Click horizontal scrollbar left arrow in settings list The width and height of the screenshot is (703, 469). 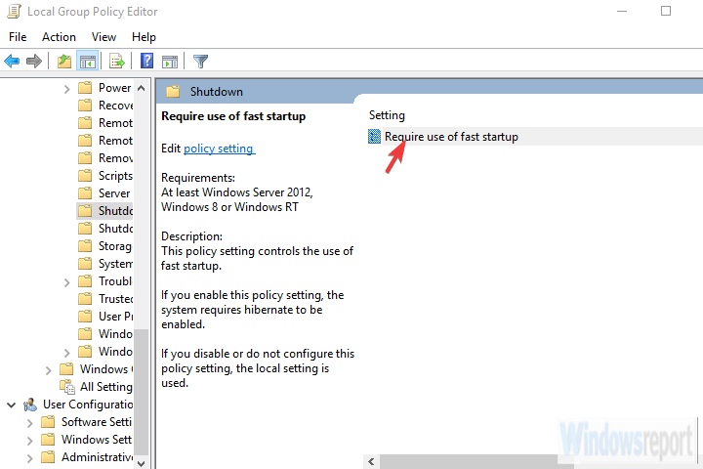tap(371, 462)
